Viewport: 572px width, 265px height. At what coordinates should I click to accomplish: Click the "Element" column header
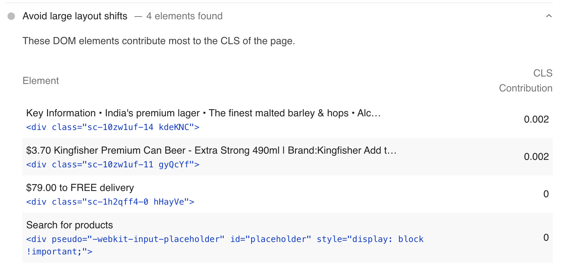41,81
